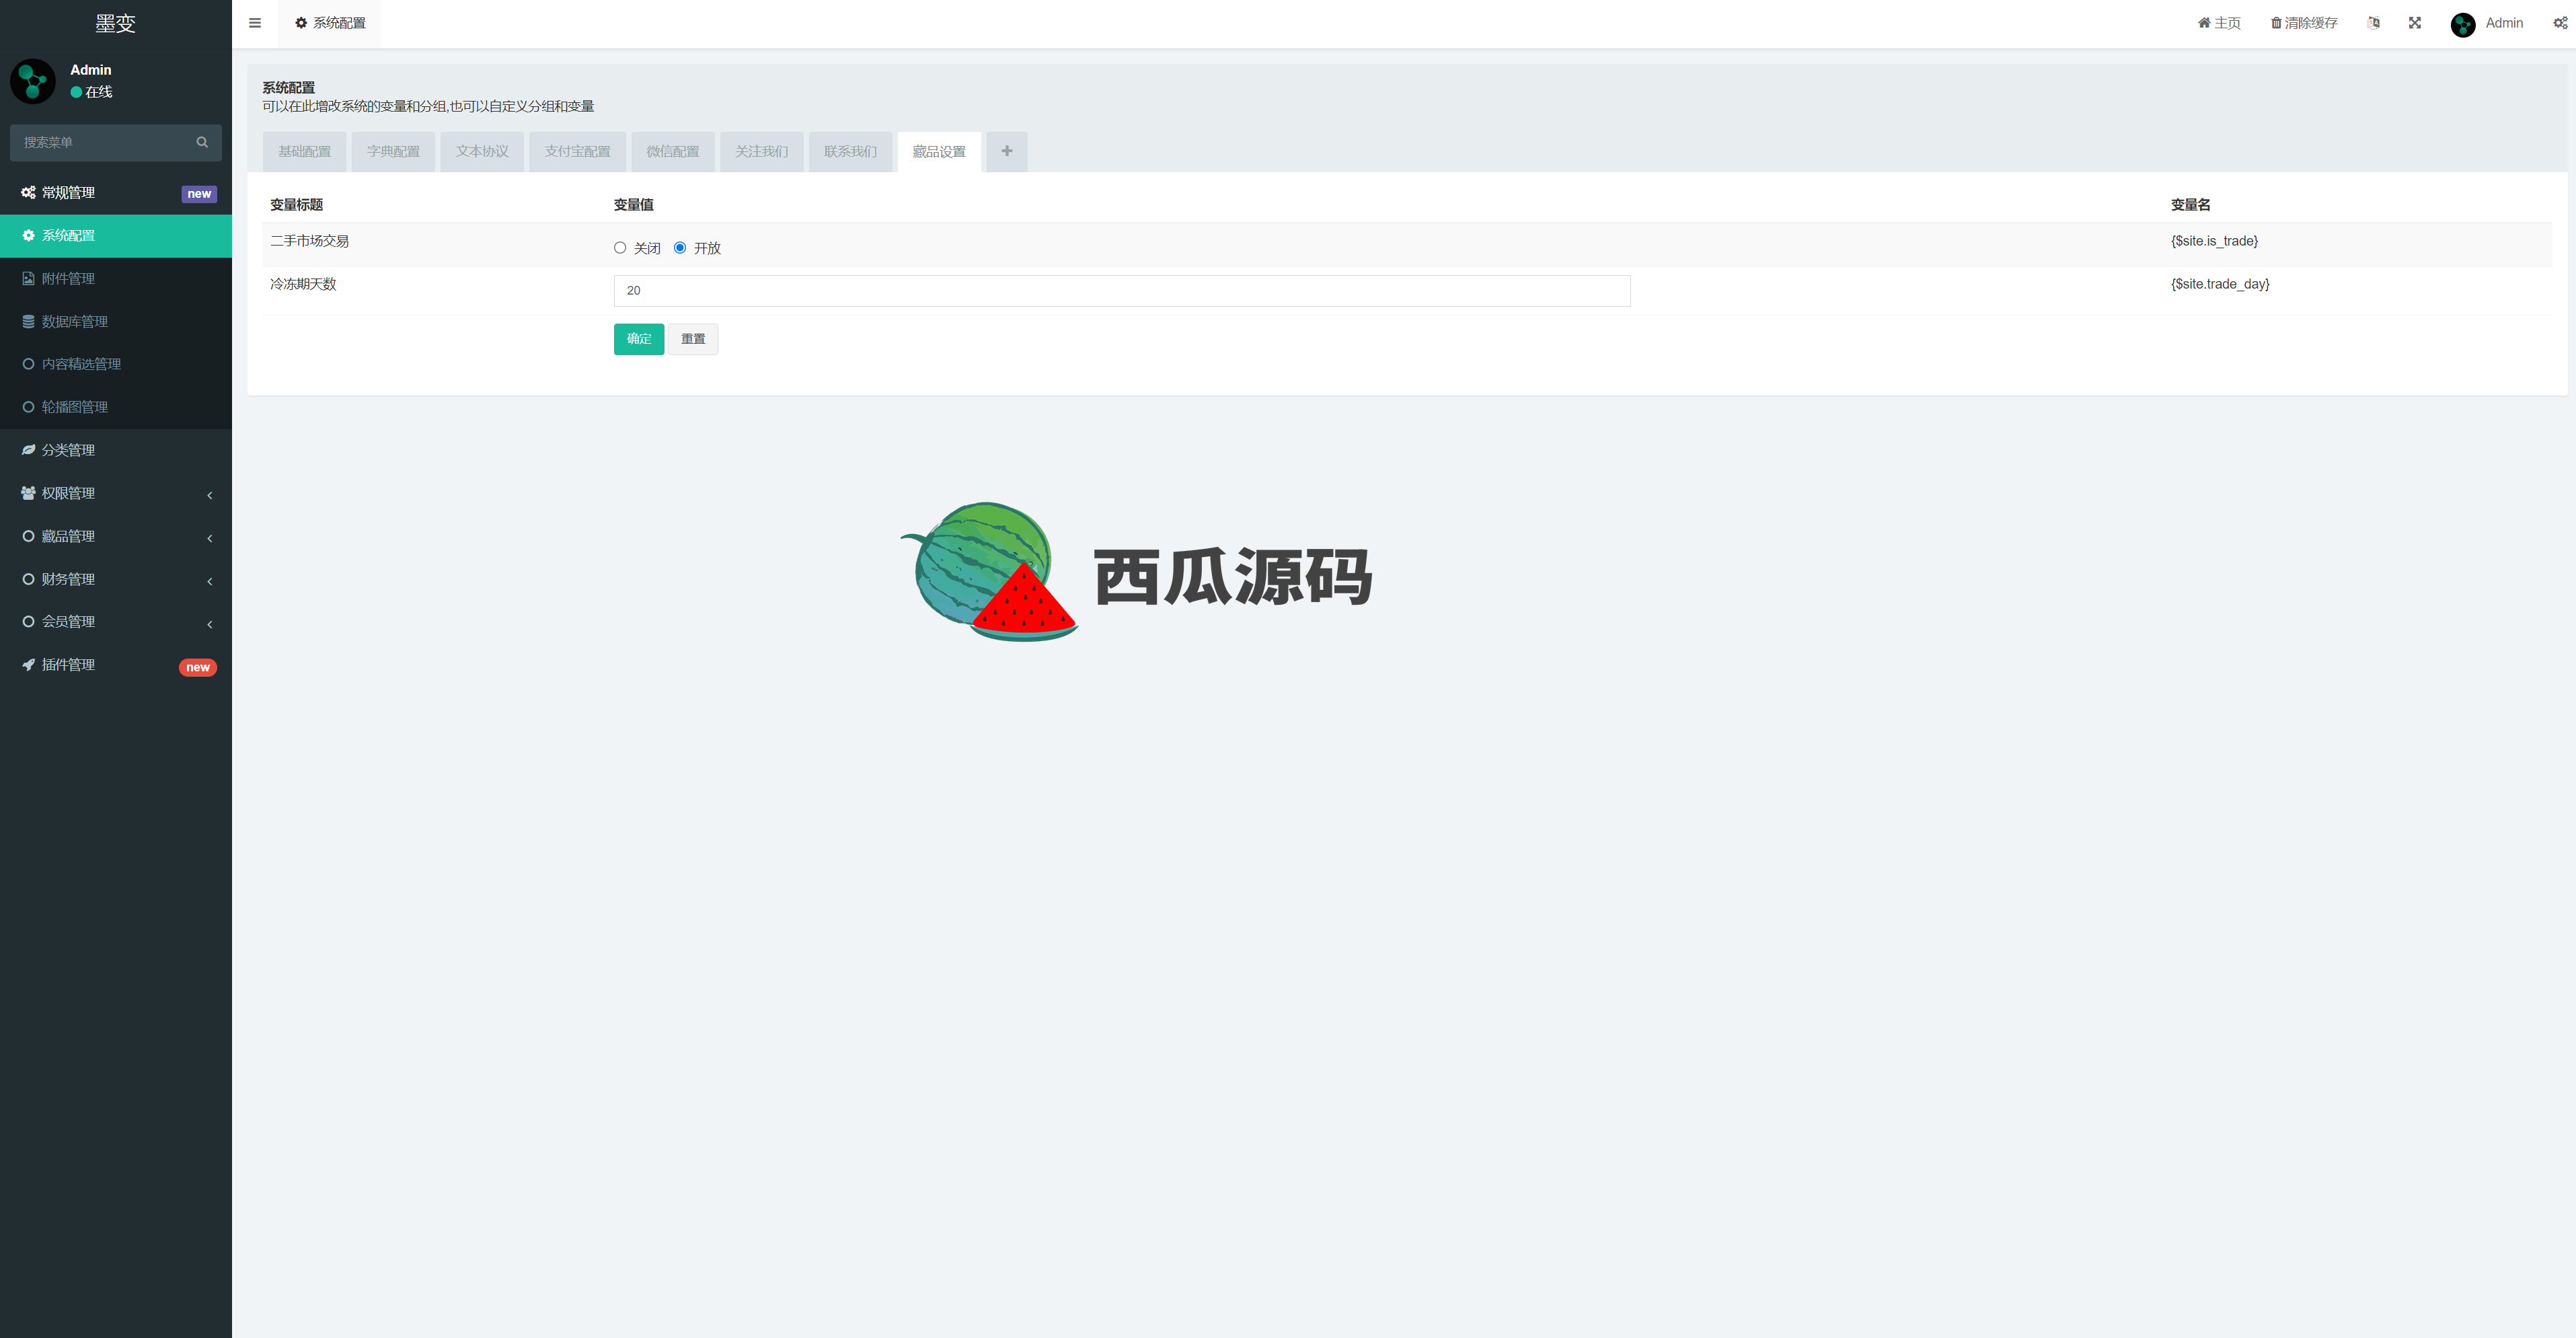This screenshot has width=2576, height=1338.
Task: Click the 二手市场交易 row label
Action: [x=309, y=241]
